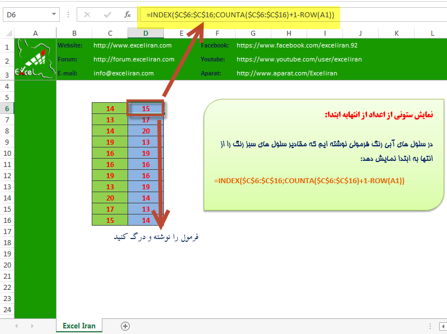Image resolution: width=447 pixels, height=334 pixels.
Task: Select column G header
Action: pyautogui.click(x=253, y=34)
